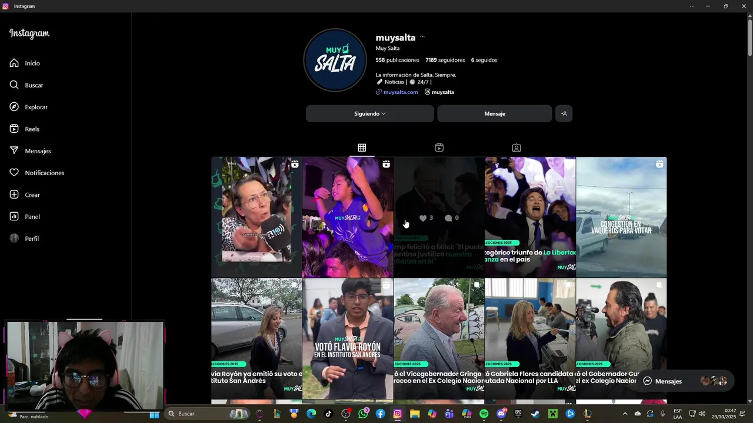Switch to the Reels tab on profile
753x423 pixels.
(439, 148)
